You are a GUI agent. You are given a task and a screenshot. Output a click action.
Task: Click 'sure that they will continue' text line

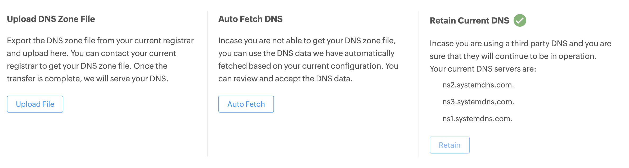click(513, 56)
